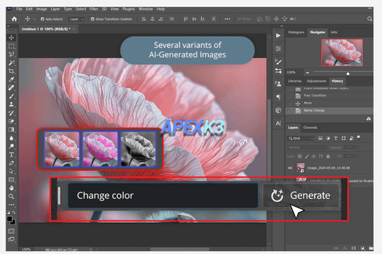
Task: Open the Edit Toolbar three-dots menu
Action: click(x=11, y=205)
